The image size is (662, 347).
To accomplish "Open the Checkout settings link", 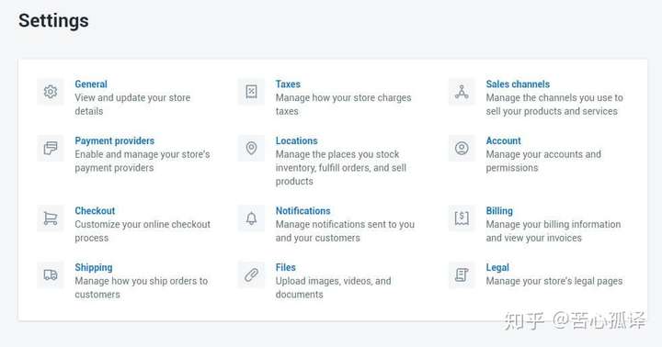I will [95, 210].
